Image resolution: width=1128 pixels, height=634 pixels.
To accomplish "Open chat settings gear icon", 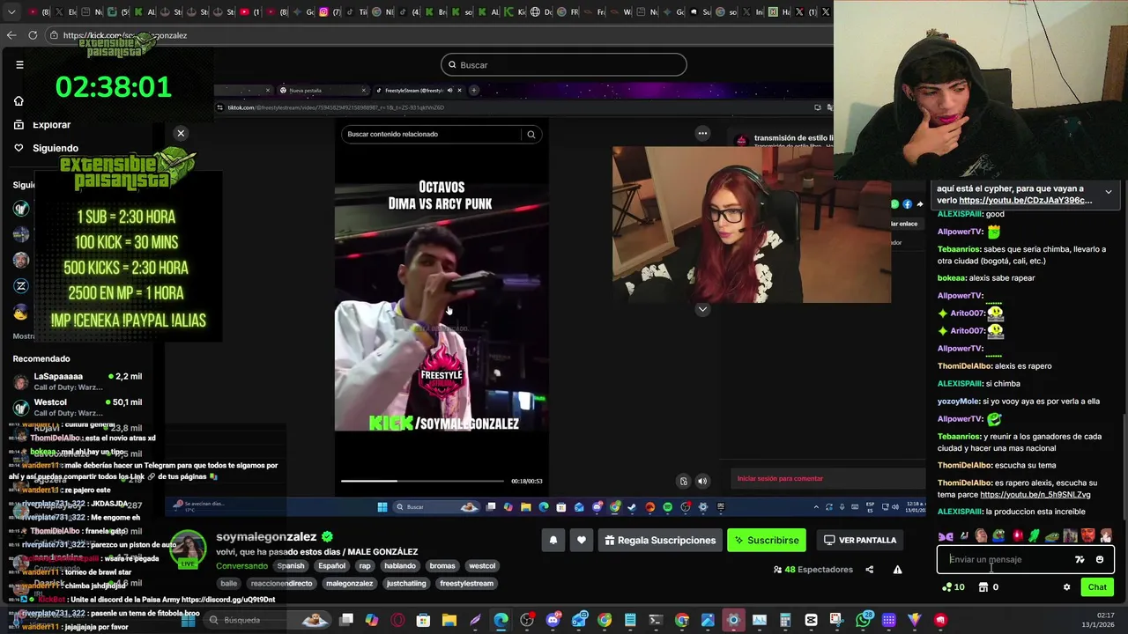I will (1066, 587).
